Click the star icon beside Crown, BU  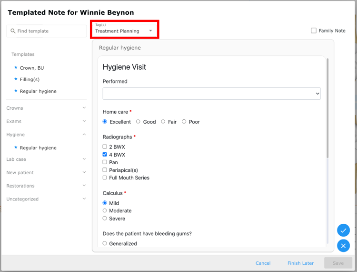coord(16,68)
